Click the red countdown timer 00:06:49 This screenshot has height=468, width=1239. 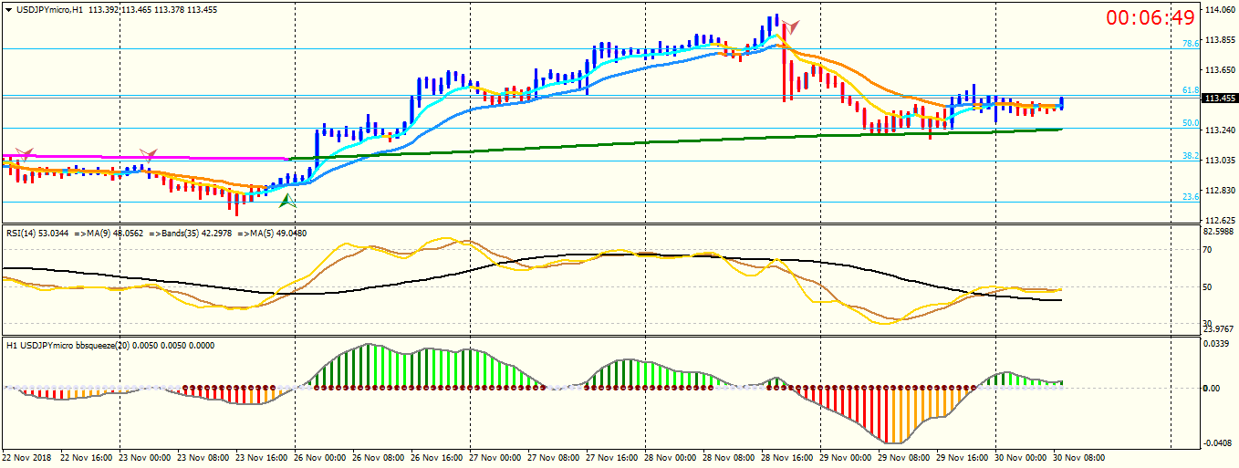1150,18
